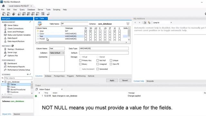Image resolution: width=206 pixels, height=116 pixels.
Task: Click the Options File wrench icon
Action: [x=5, y=55]
